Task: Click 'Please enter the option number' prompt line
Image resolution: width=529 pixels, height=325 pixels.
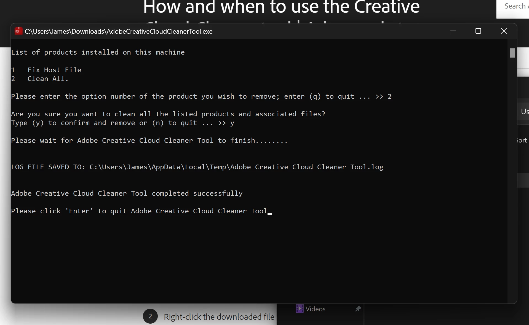Action: [201, 96]
